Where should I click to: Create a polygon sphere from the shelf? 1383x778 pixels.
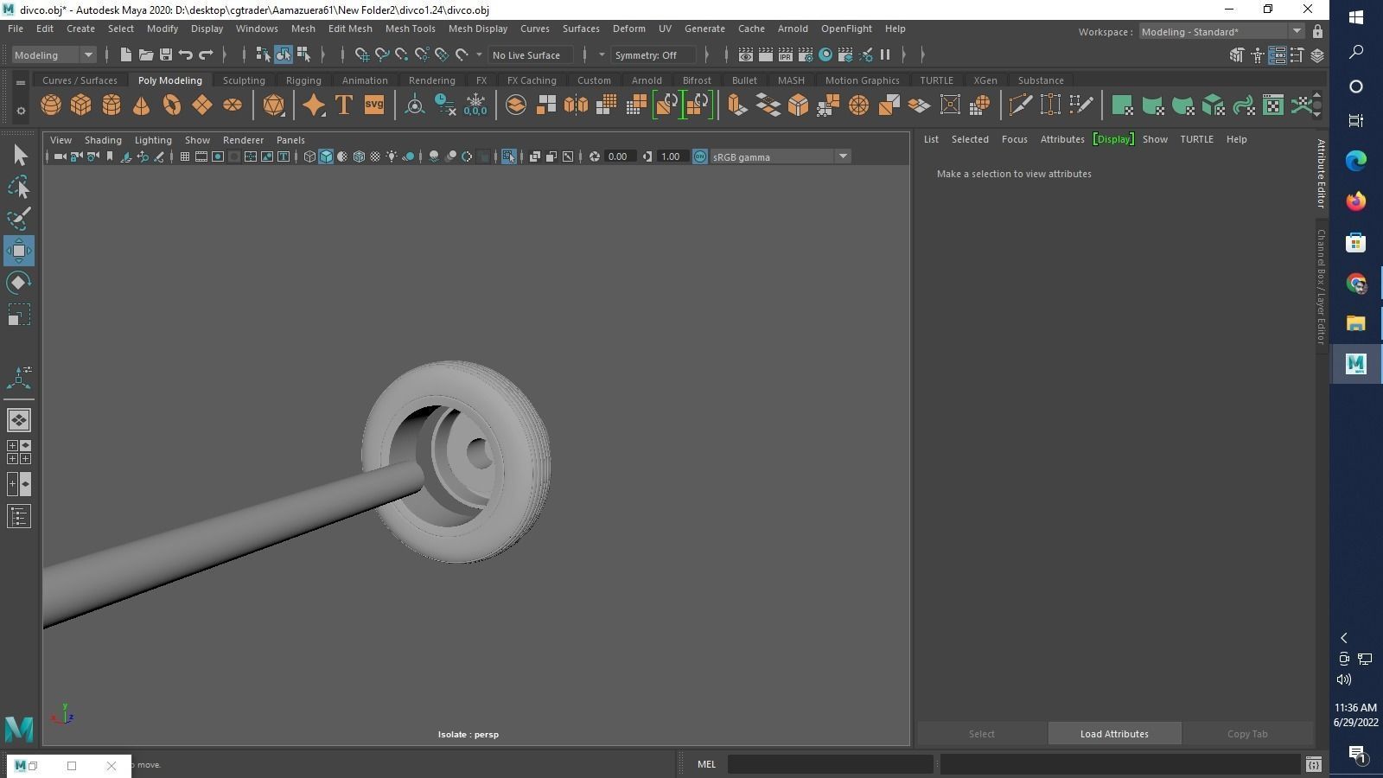click(51, 105)
